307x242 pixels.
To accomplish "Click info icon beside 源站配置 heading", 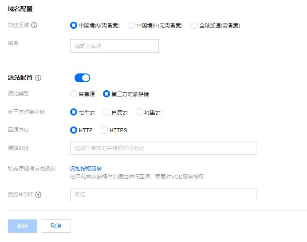I will pyautogui.click(x=38, y=78).
